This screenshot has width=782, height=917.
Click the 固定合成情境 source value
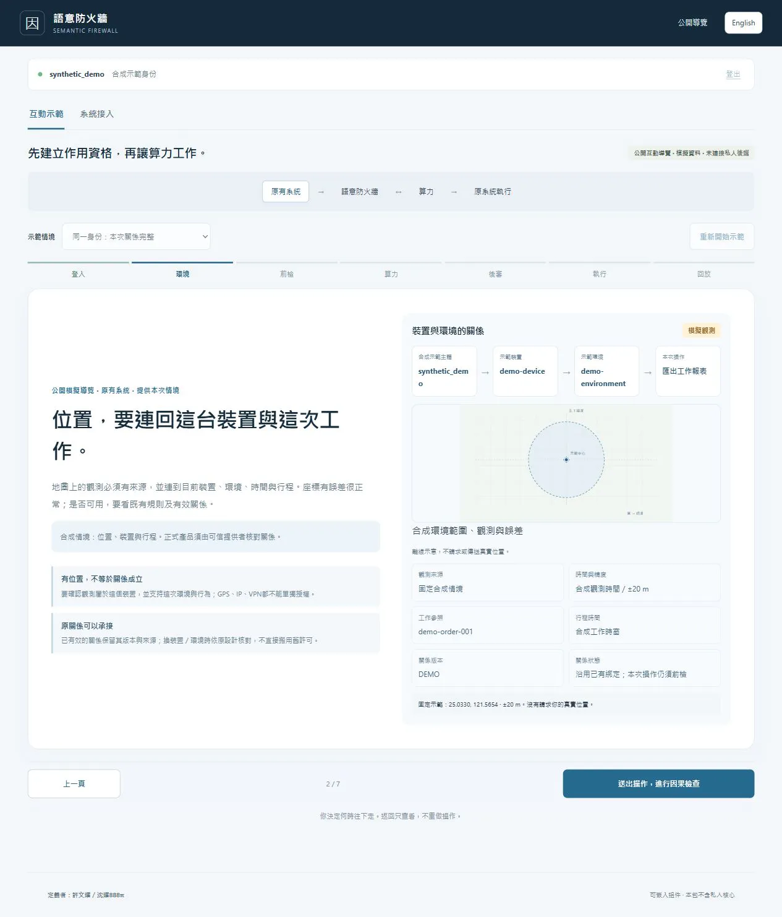coord(441,589)
